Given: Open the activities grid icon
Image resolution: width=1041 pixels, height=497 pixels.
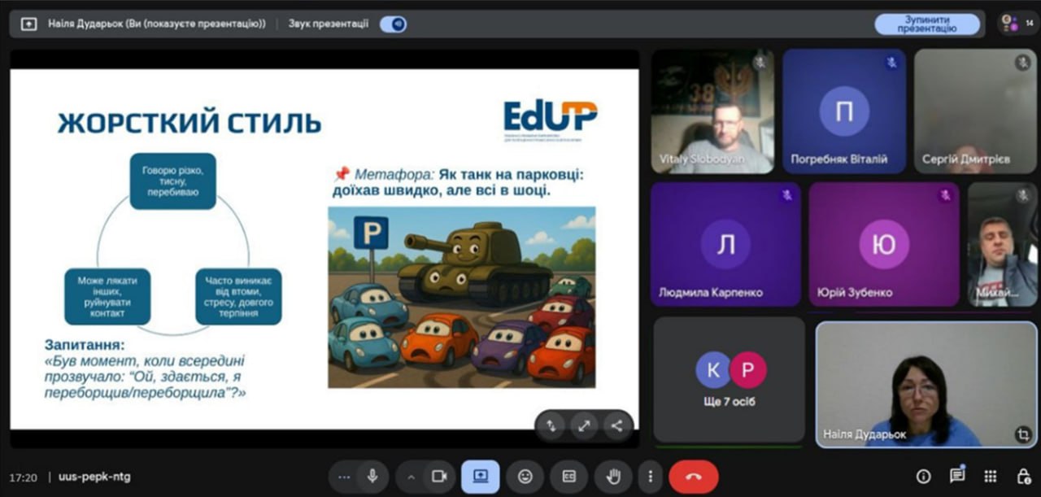Looking at the screenshot, I should click(x=990, y=477).
